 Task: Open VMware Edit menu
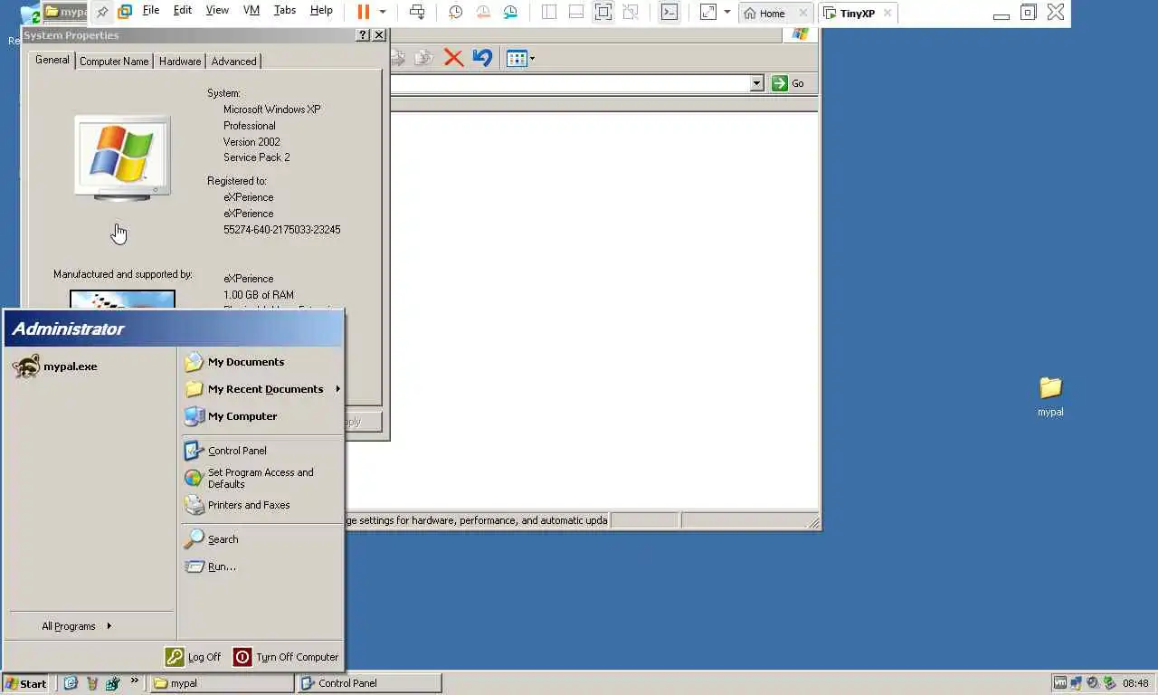point(183,11)
